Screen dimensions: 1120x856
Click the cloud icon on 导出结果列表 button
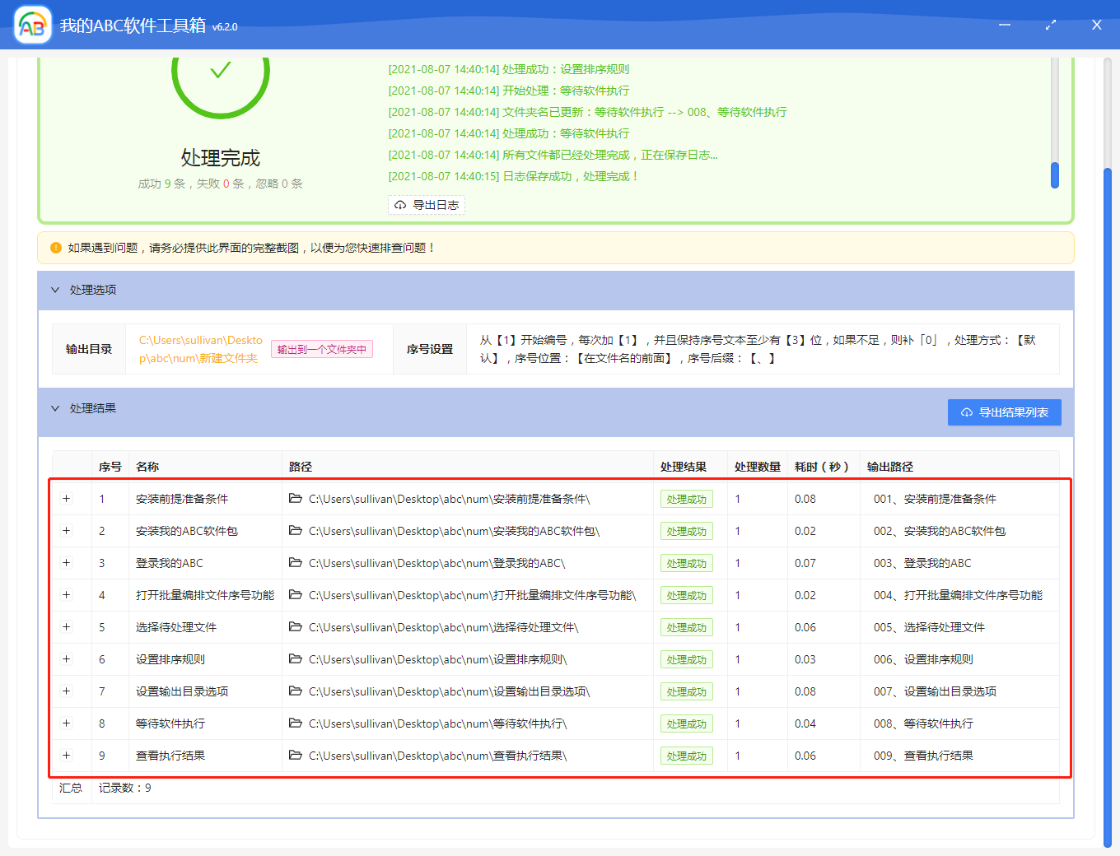click(967, 412)
